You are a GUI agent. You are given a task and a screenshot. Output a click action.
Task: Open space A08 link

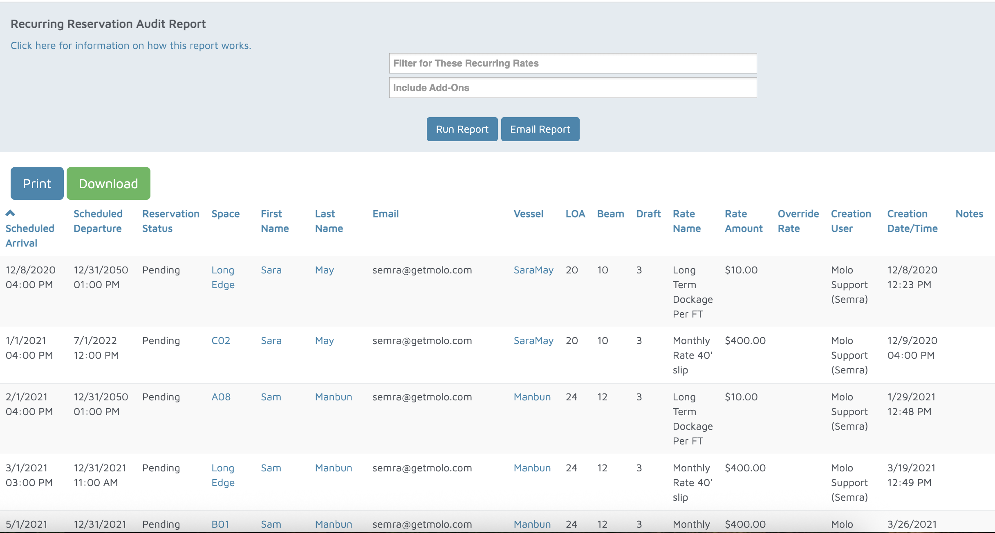click(221, 397)
